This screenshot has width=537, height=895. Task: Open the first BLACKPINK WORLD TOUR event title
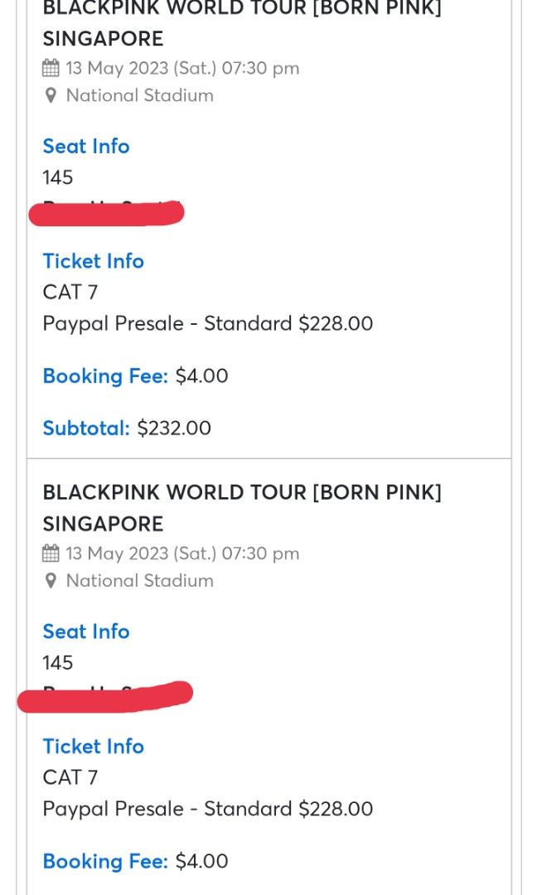coord(243,23)
